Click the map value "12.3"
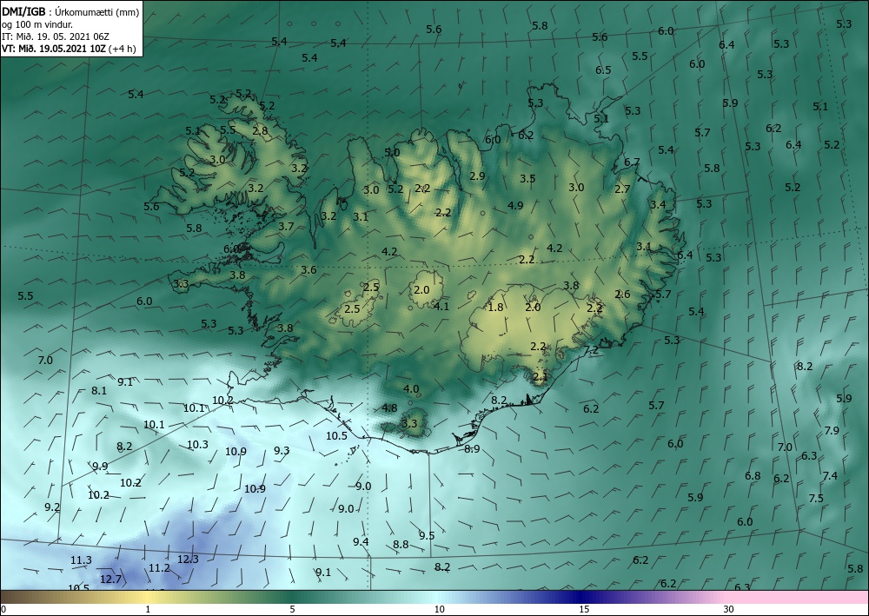The image size is (869, 616). (188, 560)
